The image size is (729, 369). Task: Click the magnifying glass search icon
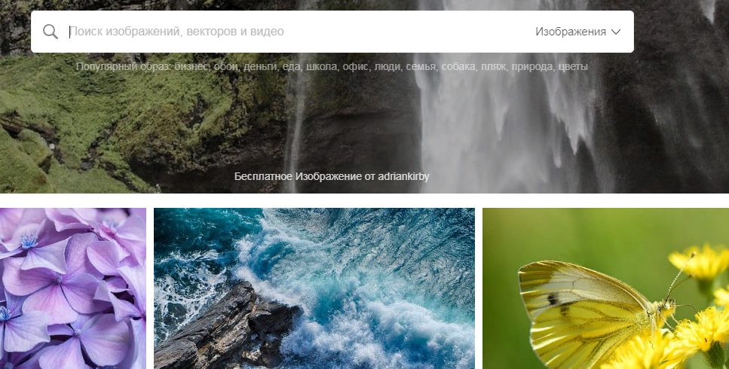pos(51,32)
